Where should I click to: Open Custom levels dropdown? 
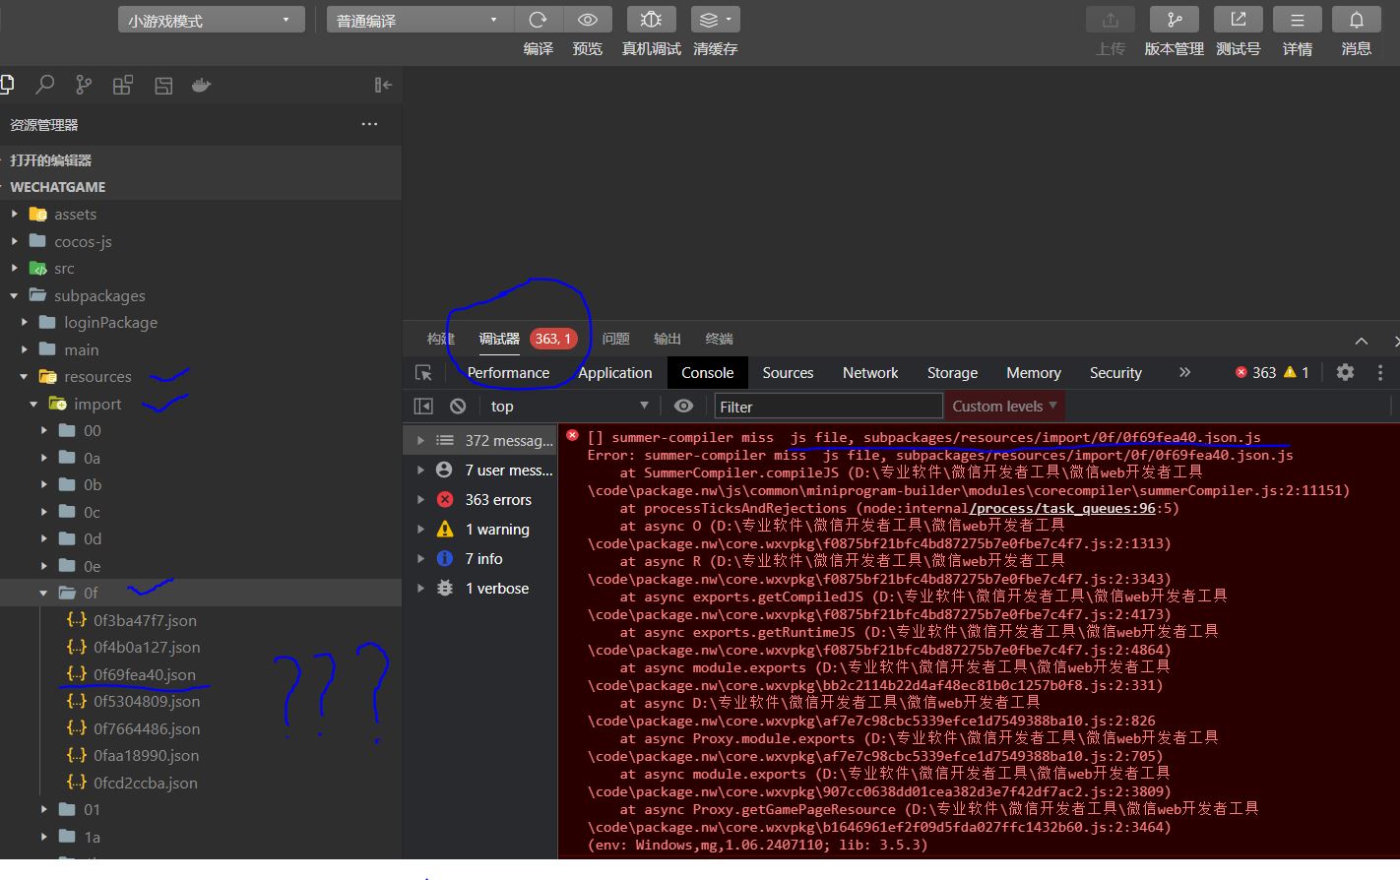(1004, 407)
